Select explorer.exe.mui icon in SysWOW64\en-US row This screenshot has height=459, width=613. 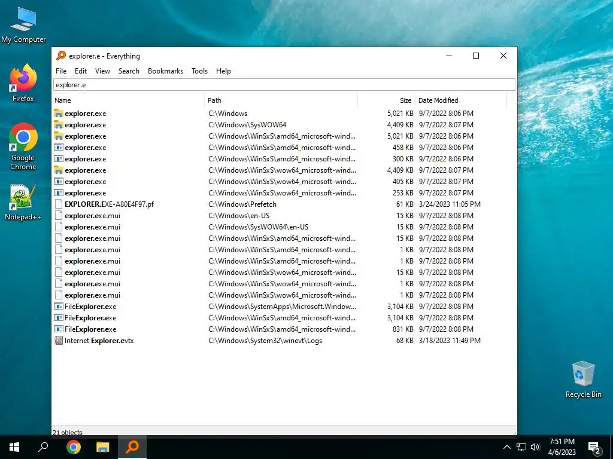pos(59,227)
